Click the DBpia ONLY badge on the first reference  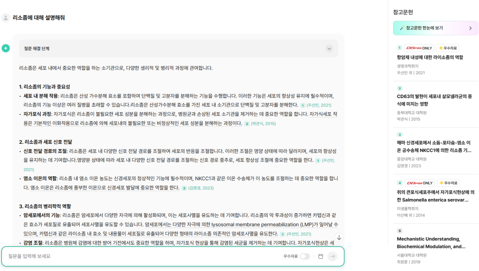[419, 48]
